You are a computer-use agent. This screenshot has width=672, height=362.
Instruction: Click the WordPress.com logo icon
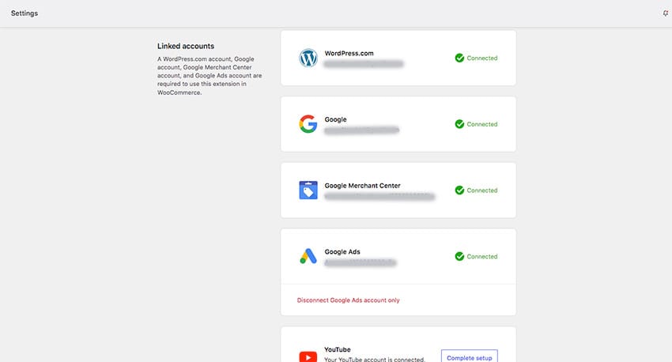tap(308, 58)
